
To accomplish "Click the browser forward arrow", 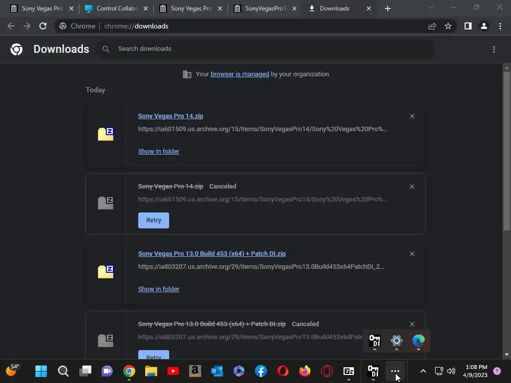I will coord(27,26).
